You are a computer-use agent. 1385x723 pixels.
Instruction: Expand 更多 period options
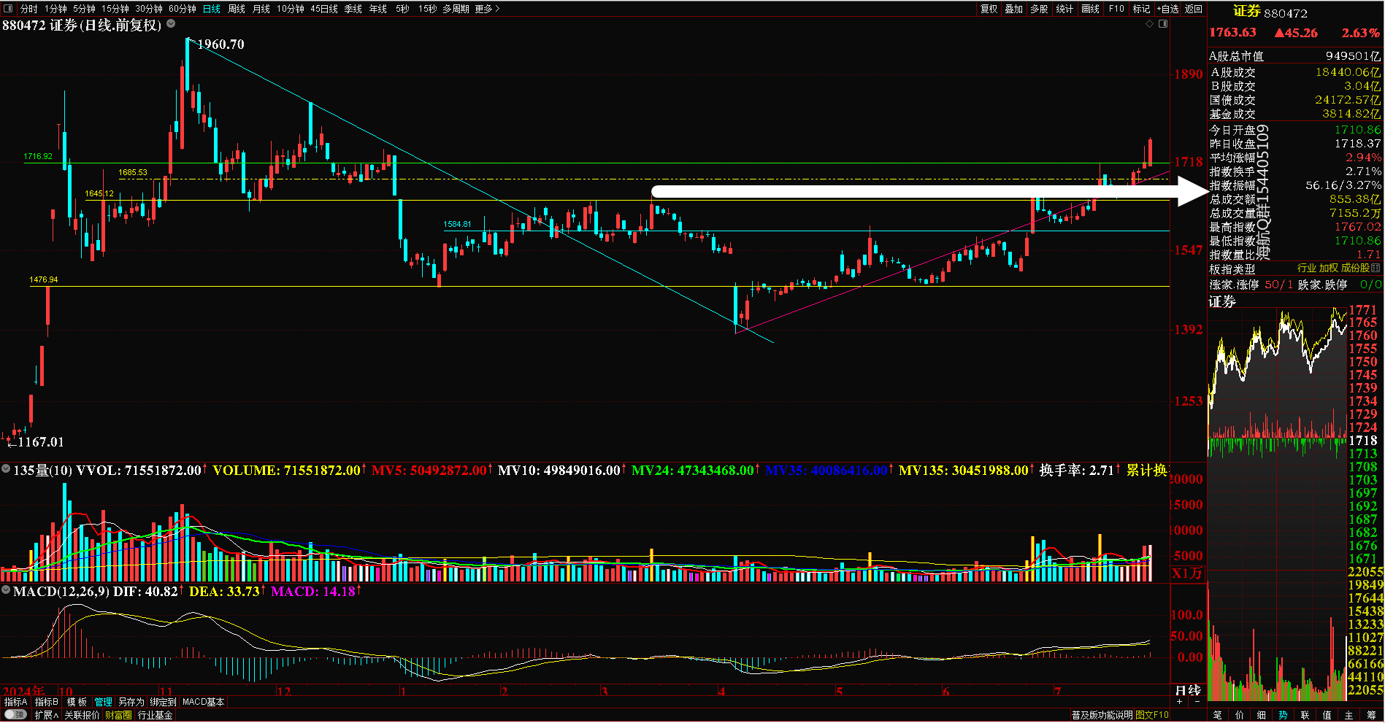[487, 9]
